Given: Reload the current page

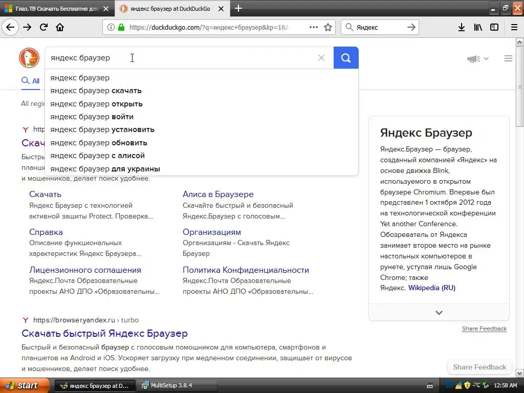Looking at the screenshot, I should point(43,27).
